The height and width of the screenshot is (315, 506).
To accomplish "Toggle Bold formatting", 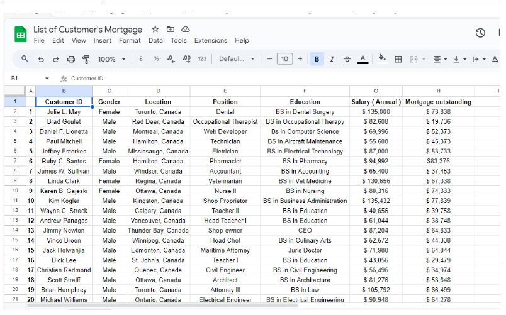I will coord(317,59).
